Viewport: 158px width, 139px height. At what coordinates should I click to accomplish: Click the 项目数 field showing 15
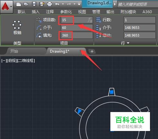[x=77, y=20]
